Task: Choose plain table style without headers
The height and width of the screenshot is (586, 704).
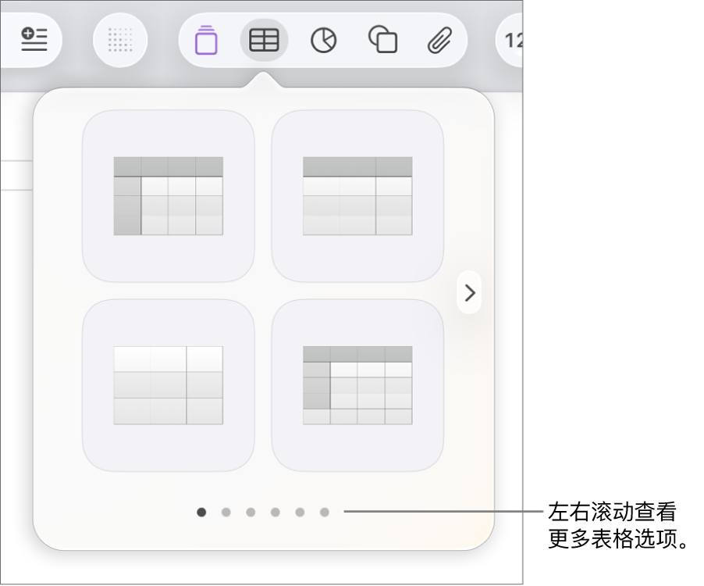Action: 169,385
